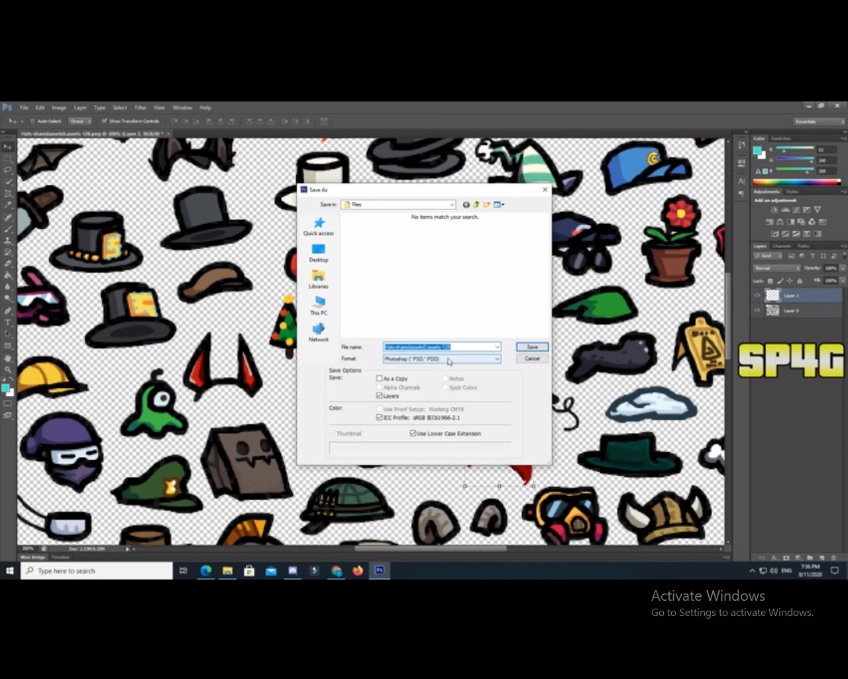848x679 pixels.
Task: Uncheck the Layers save option
Action: pyautogui.click(x=380, y=396)
